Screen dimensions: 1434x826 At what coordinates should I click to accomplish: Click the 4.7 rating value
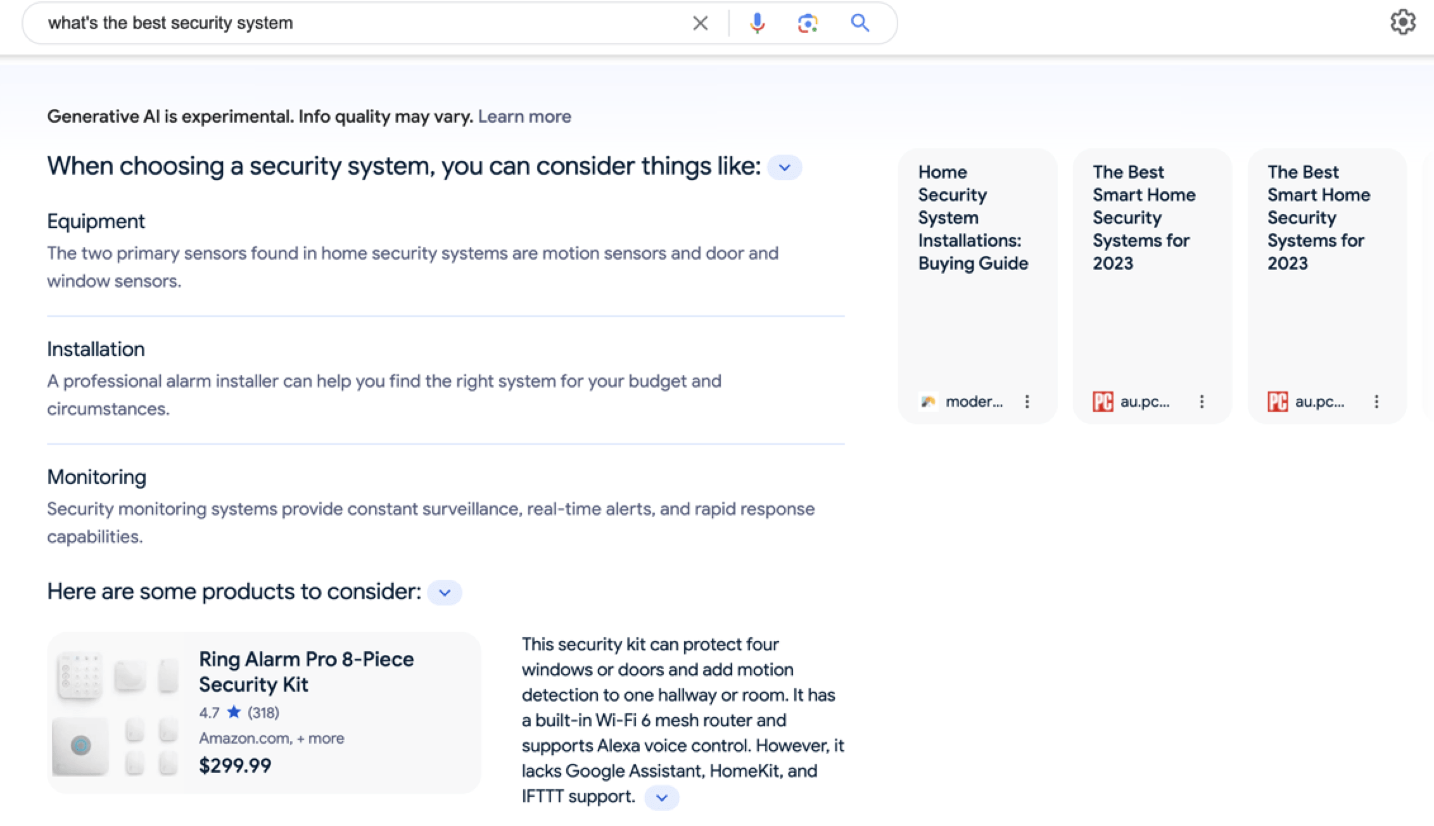coord(209,713)
